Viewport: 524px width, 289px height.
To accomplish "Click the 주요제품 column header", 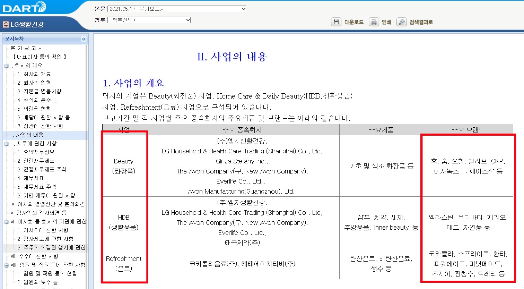I will (381, 130).
